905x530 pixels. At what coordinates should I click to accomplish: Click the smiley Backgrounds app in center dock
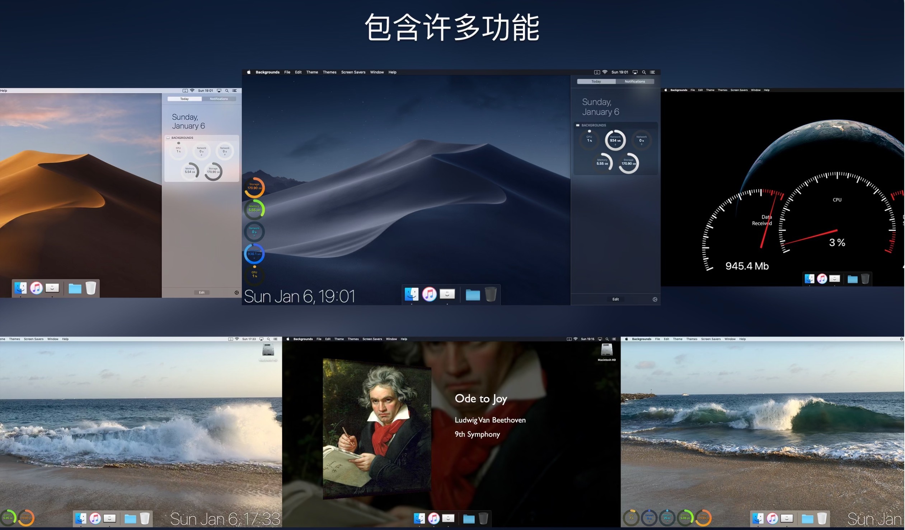pos(447,294)
